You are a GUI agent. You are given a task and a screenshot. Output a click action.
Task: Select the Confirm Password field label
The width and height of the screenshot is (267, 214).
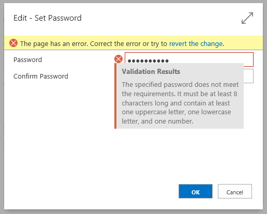coord(41,76)
